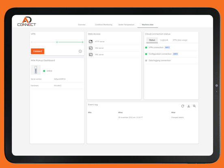
Task: Click the VPN connection badge
Action: [x=167, y=47]
